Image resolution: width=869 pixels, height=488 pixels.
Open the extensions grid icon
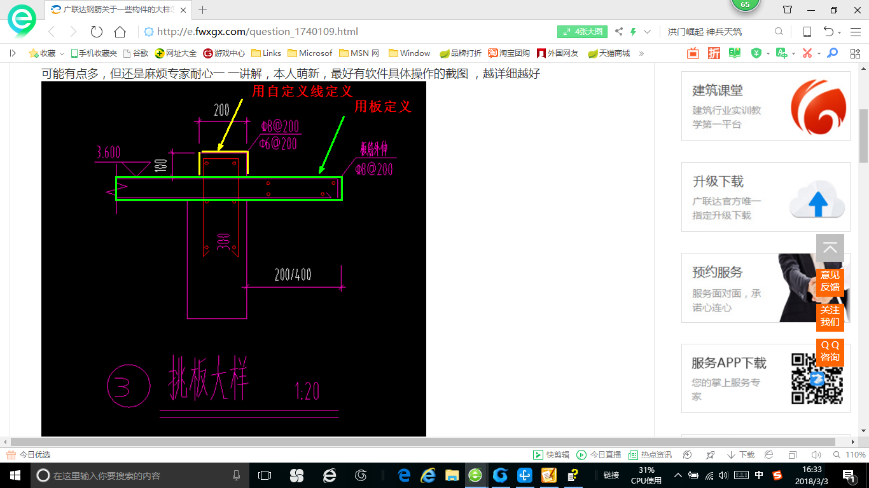click(854, 53)
